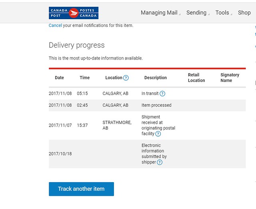This screenshot has width=256, height=209.
Task: Click help icon under originating postal facility
Action: (x=158, y=134)
